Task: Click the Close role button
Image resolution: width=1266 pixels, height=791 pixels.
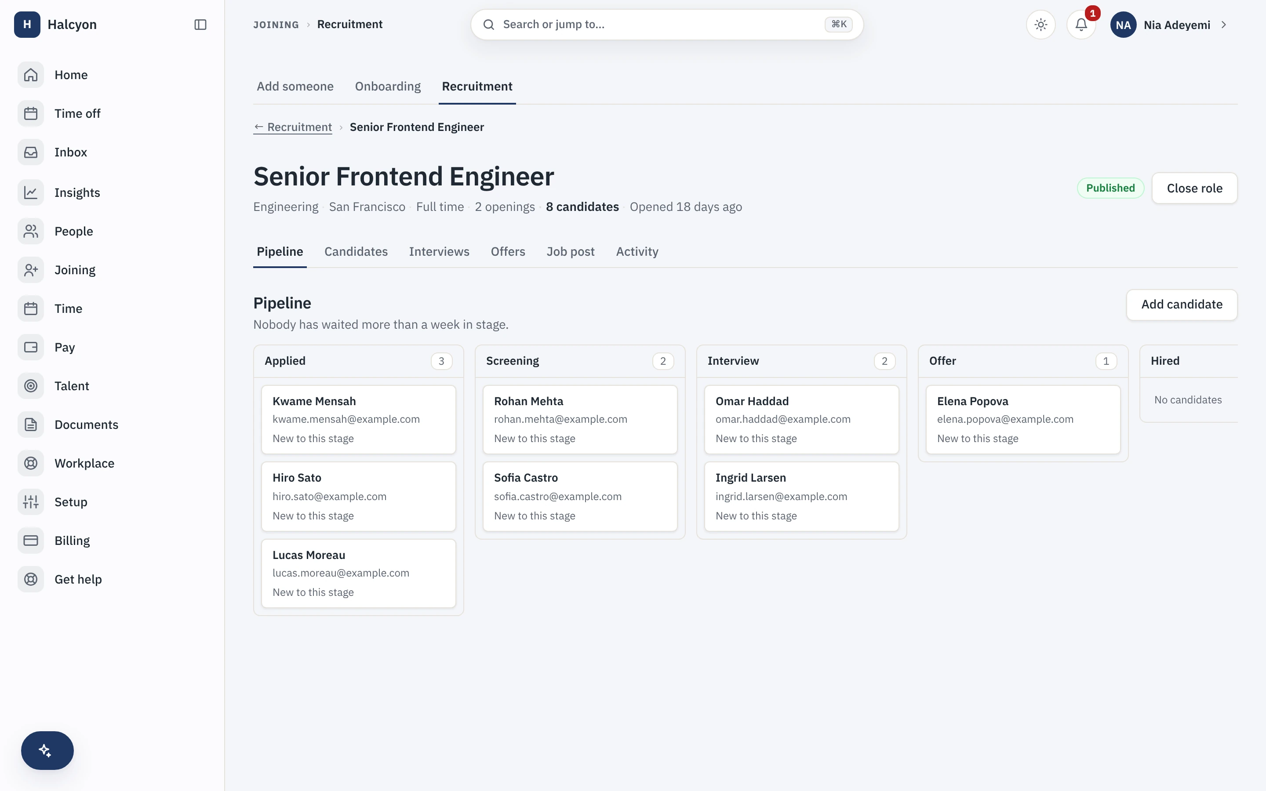Action: pos(1194,189)
